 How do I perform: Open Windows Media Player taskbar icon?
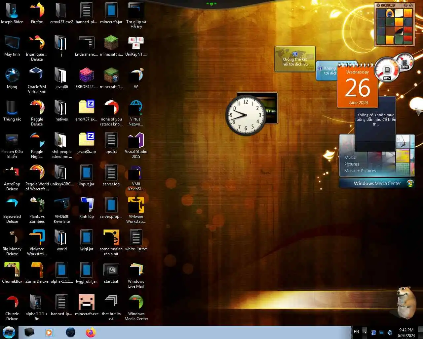[x=49, y=332]
